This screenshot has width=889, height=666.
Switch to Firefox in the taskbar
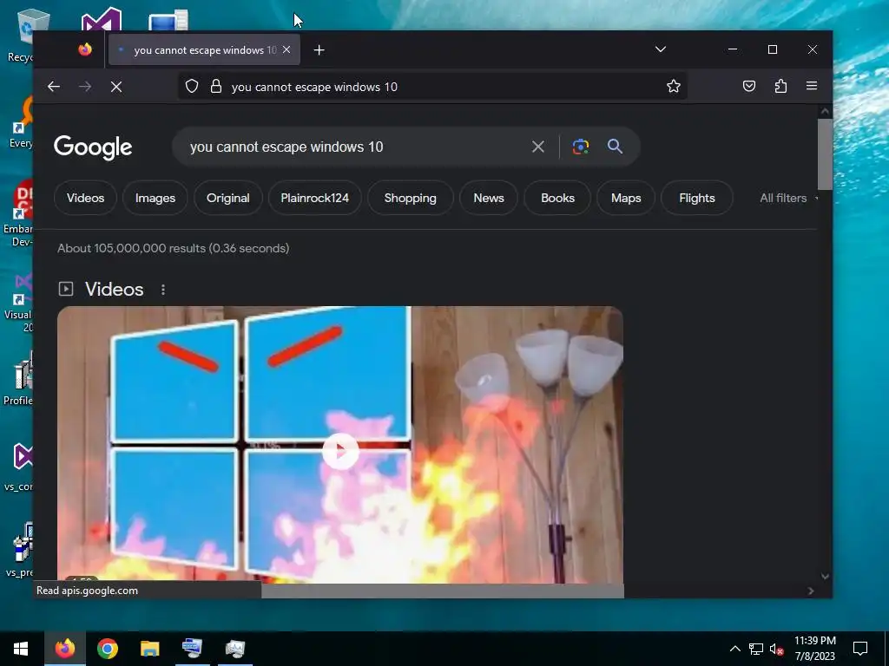(x=64, y=649)
